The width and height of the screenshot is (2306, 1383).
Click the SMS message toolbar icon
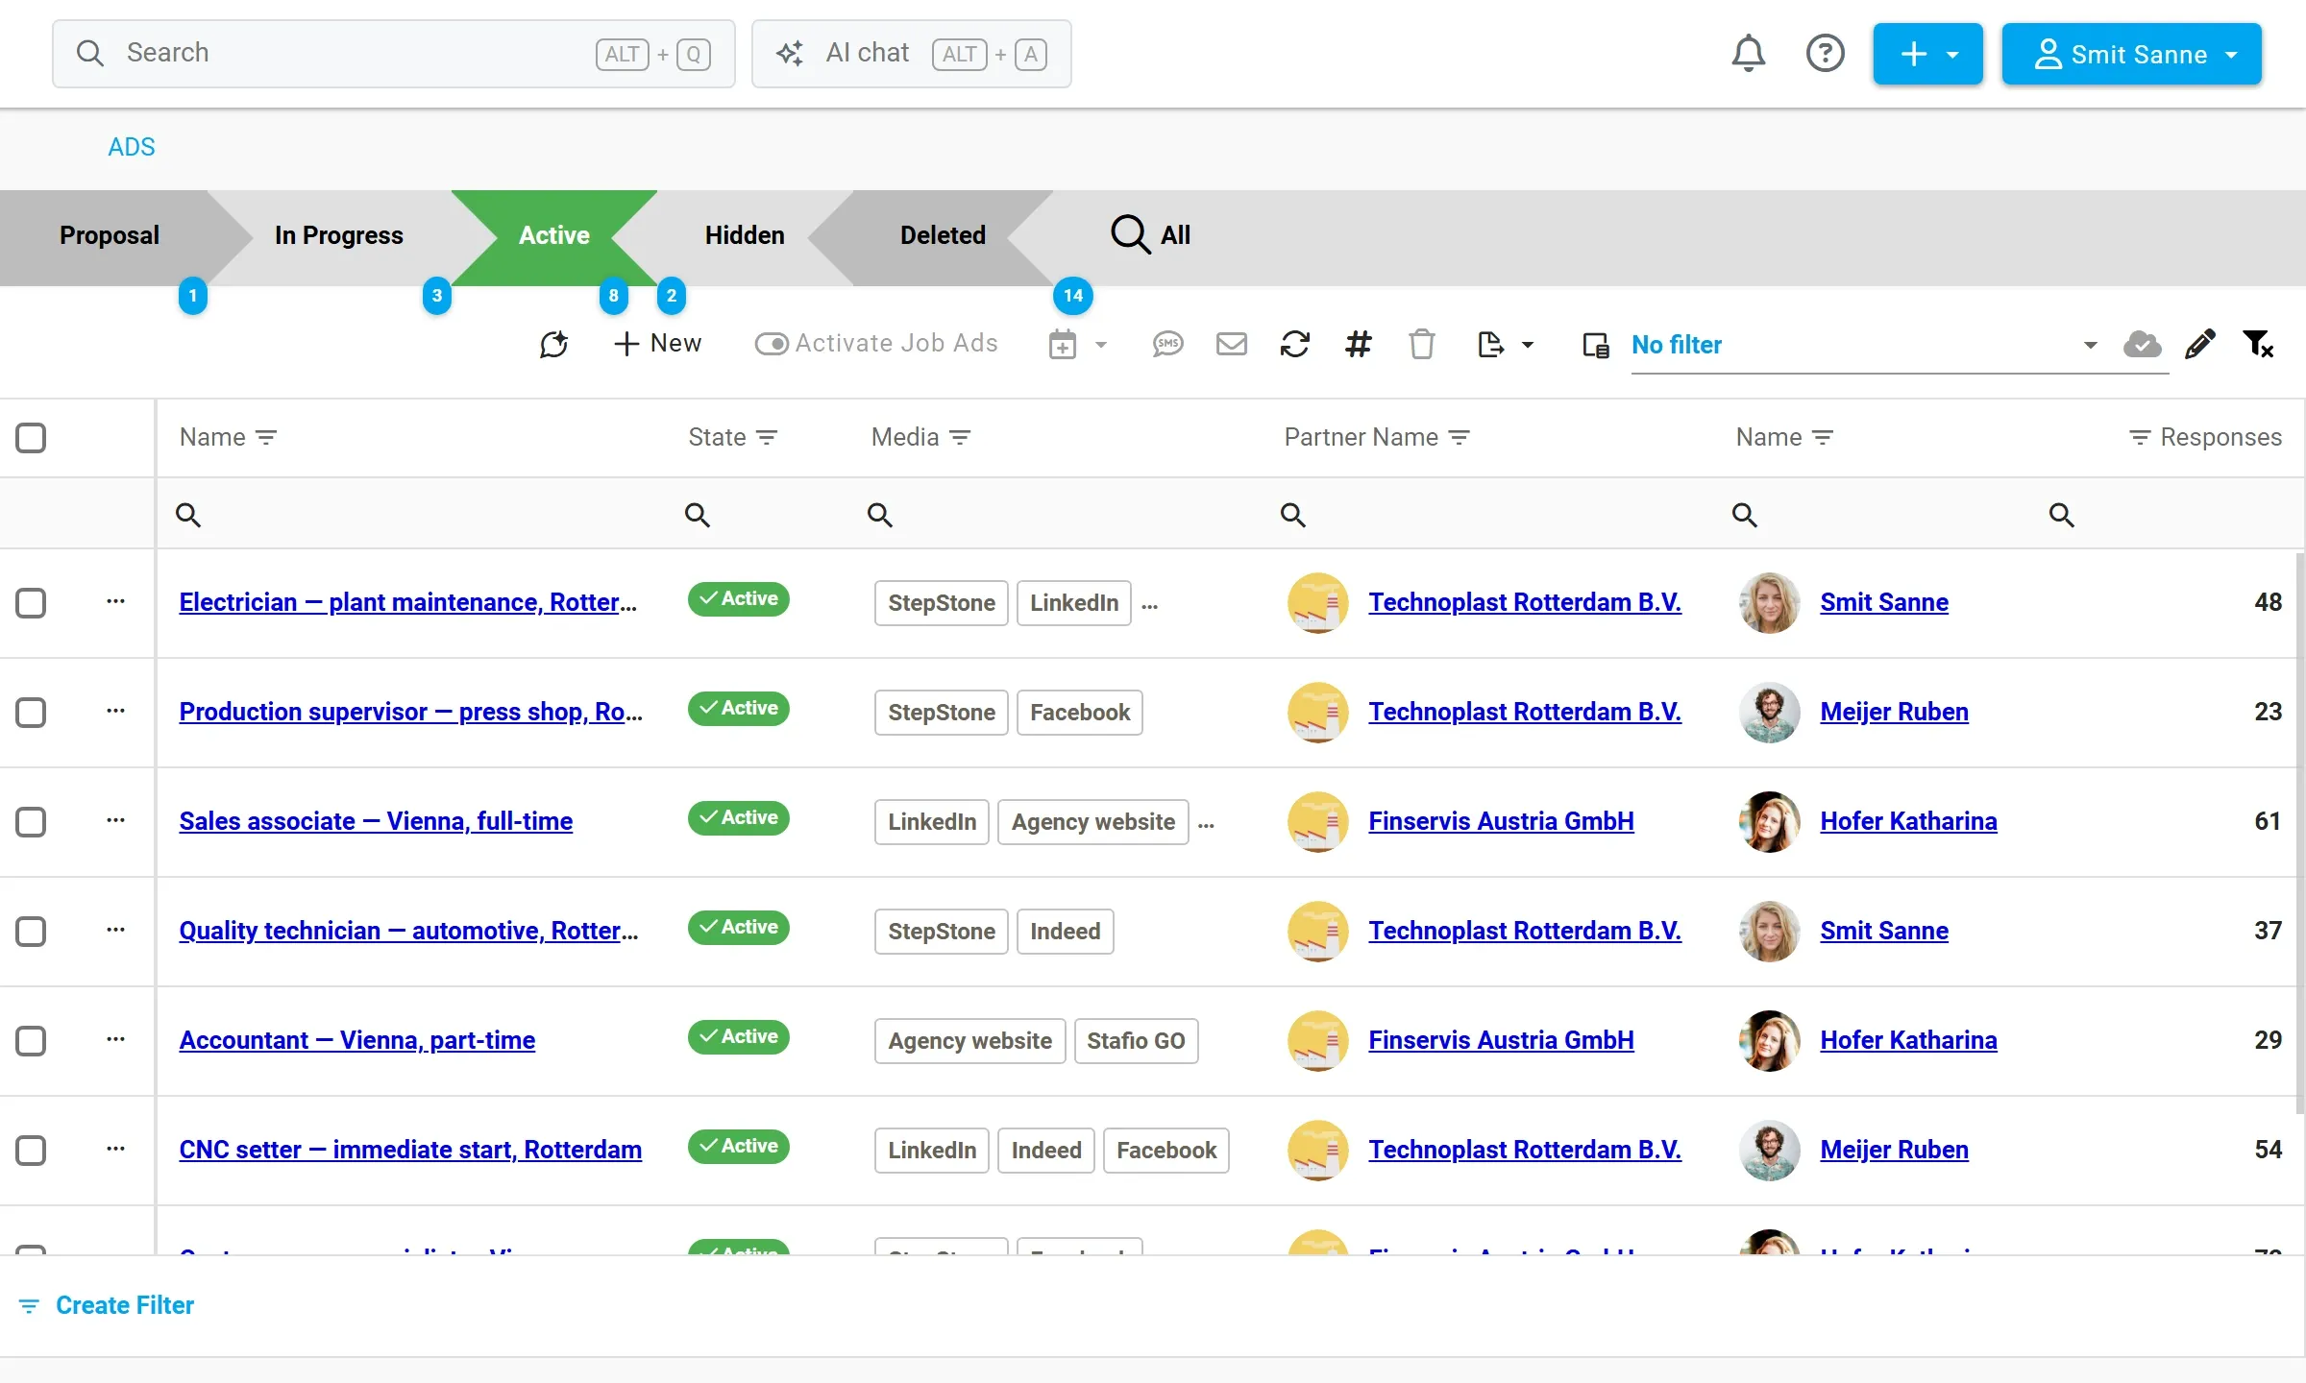(1167, 344)
